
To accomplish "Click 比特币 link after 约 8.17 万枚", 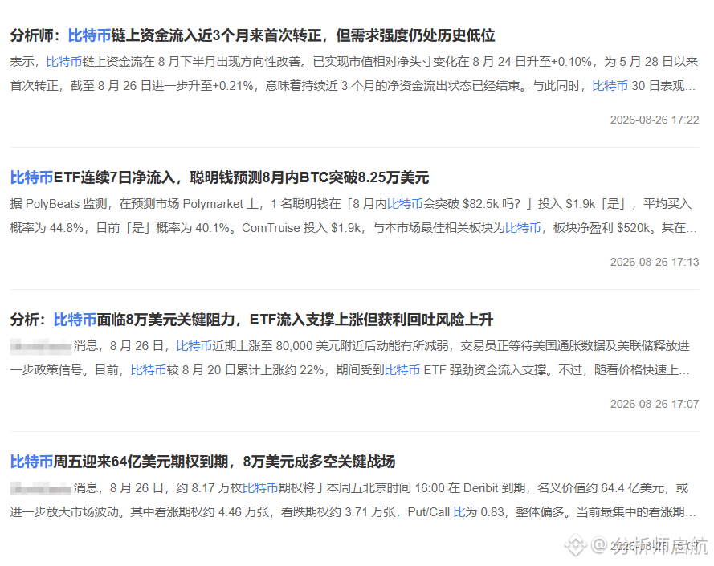I will [x=260, y=487].
